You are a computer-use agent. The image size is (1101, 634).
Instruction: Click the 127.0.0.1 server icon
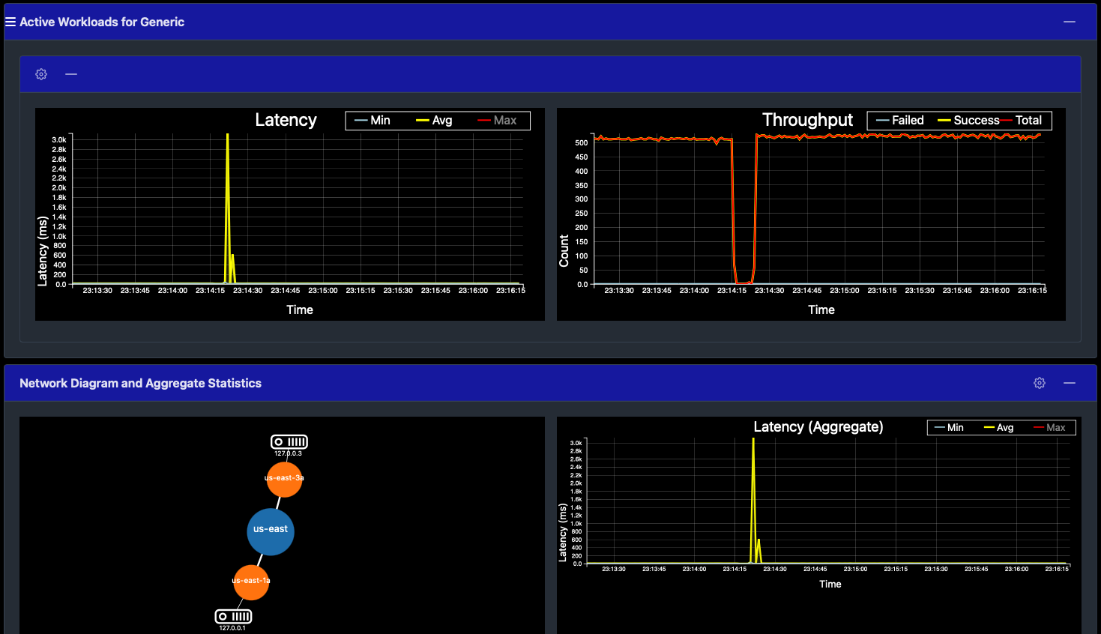[x=232, y=617]
